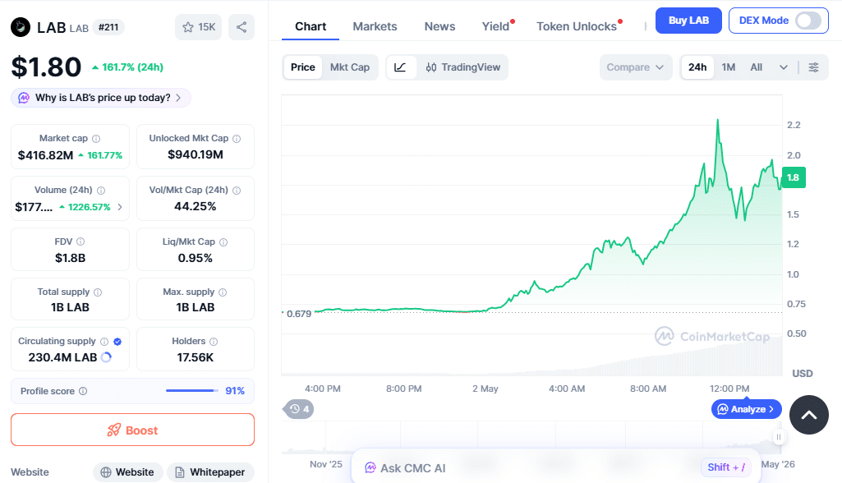This screenshot has height=483, width=842.
Task: Click the verified checkmark badge by Circulating supply
Action: [117, 342]
